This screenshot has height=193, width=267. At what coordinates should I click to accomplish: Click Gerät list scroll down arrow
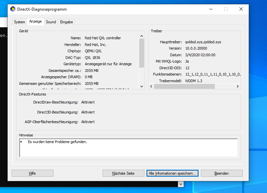coord(141,86)
